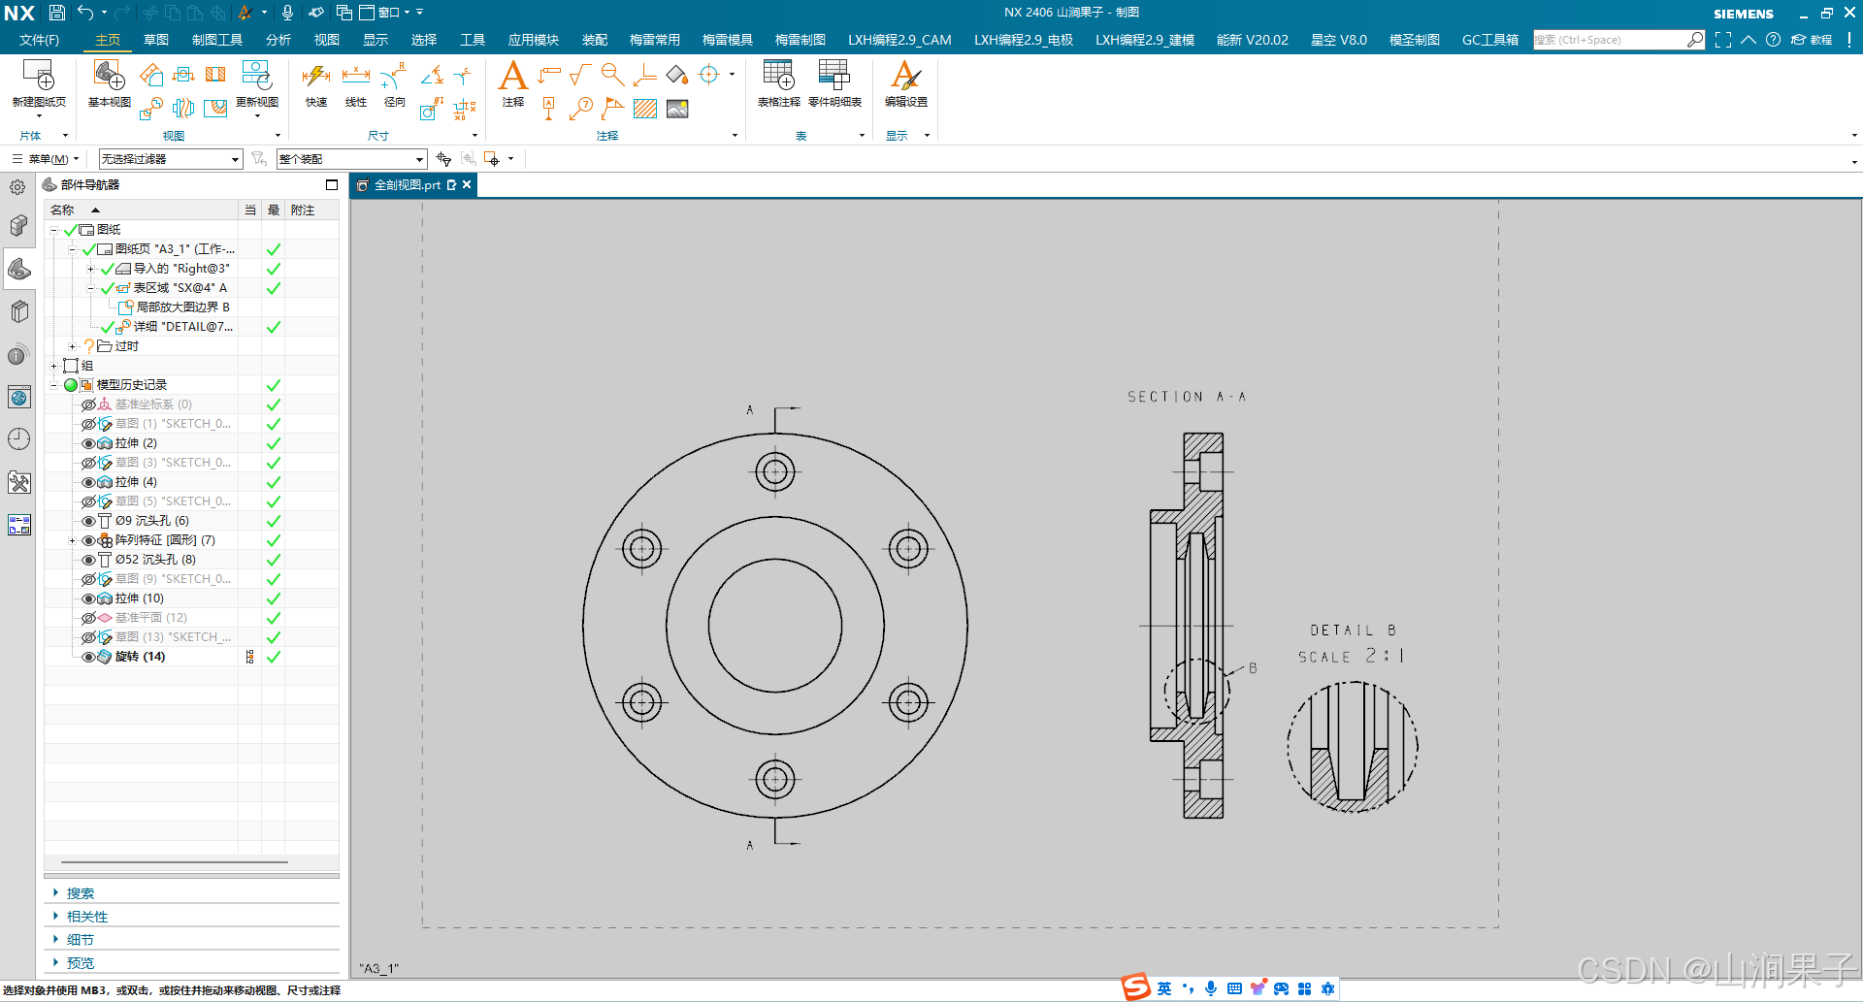The image size is (1863, 1002).
Task: Expand the 阵列特征 [圆形] (7) tree node
Action: [73, 540]
